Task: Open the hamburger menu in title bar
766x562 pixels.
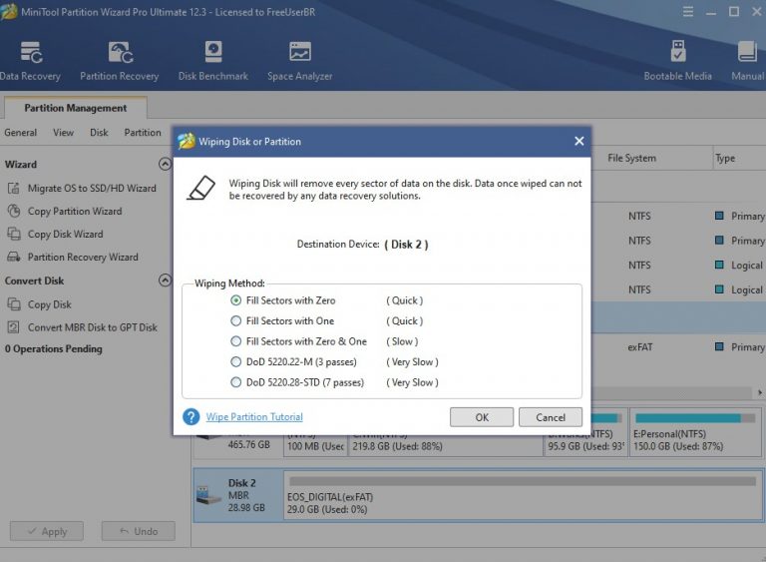Action: click(x=688, y=12)
